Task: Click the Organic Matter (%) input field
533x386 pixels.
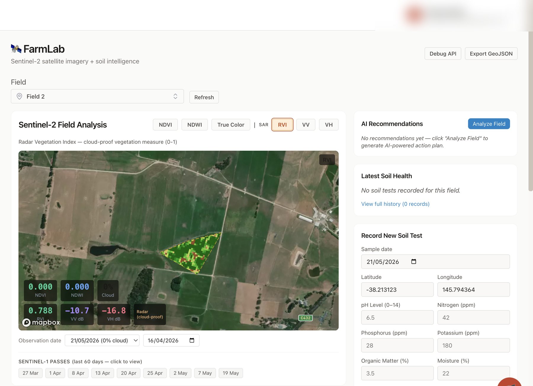Action: coord(397,373)
